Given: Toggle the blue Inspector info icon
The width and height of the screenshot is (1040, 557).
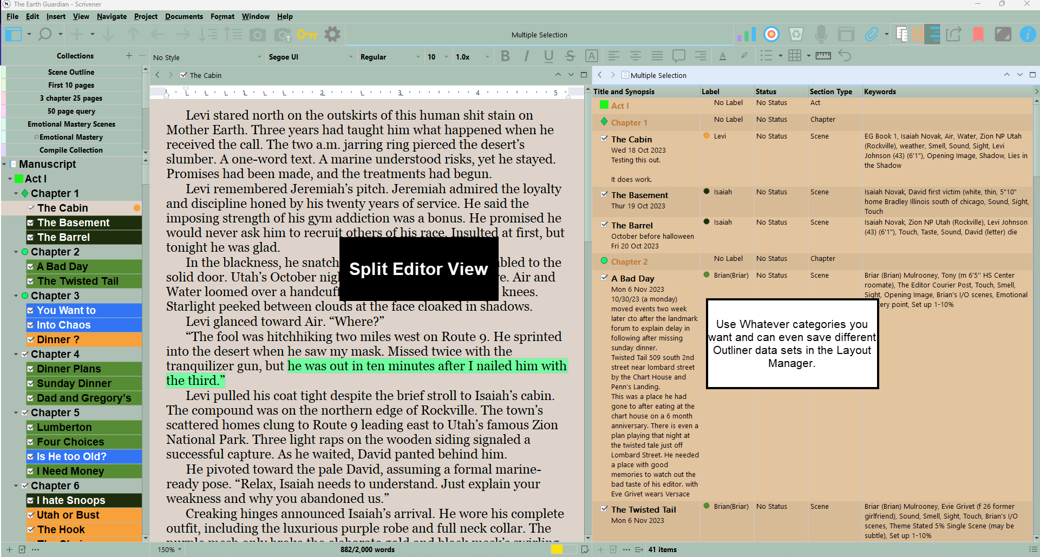Looking at the screenshot, I should [x=1028, y=35].
